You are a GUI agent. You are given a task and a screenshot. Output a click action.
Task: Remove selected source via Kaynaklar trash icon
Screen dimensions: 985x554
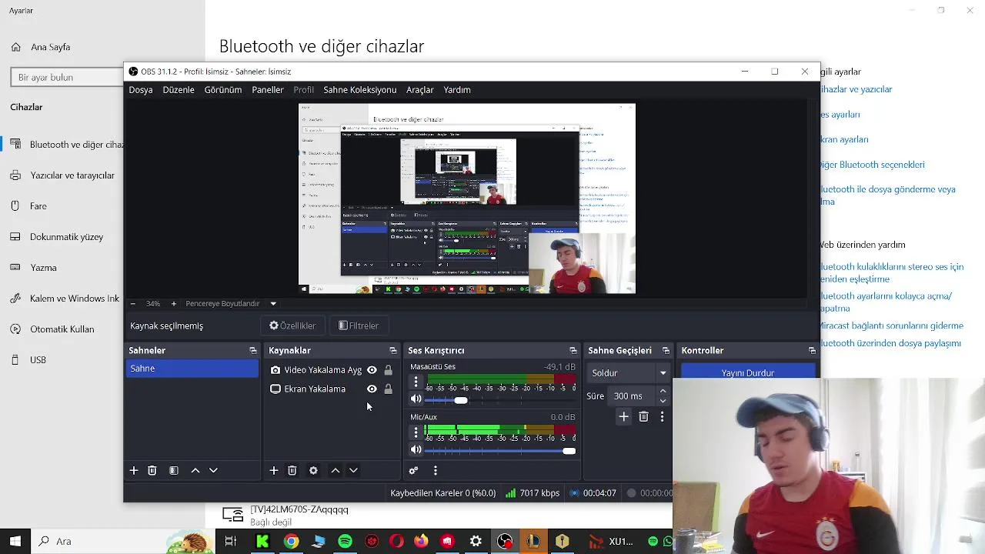[x=292, y=470]
